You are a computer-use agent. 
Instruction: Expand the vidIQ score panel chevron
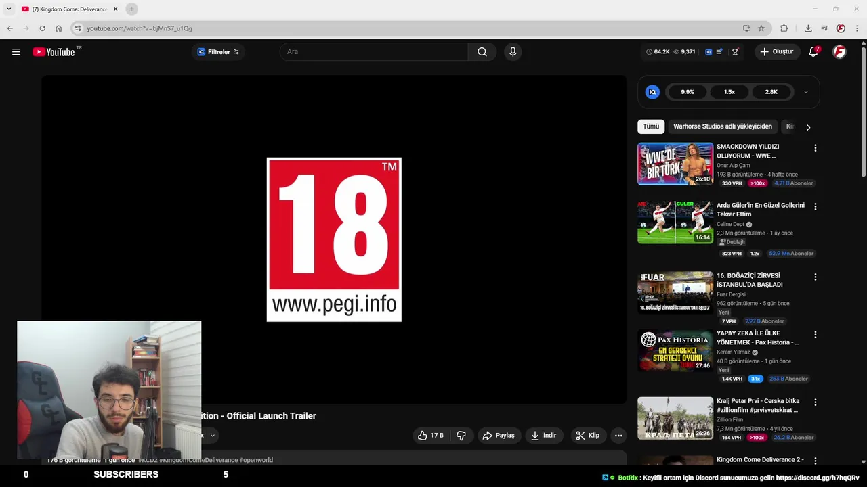(805, 92)
